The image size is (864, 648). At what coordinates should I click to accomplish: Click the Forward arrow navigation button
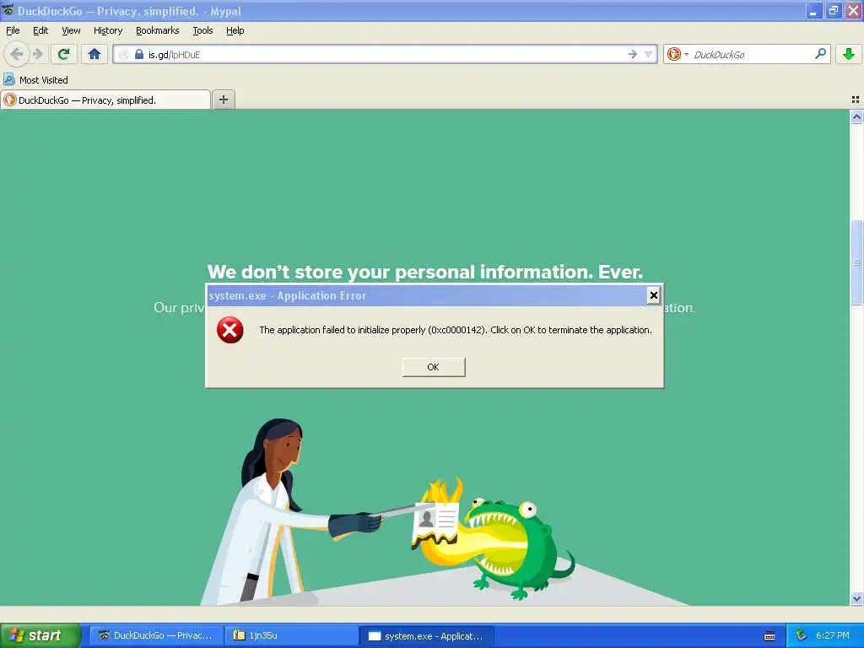37,54
